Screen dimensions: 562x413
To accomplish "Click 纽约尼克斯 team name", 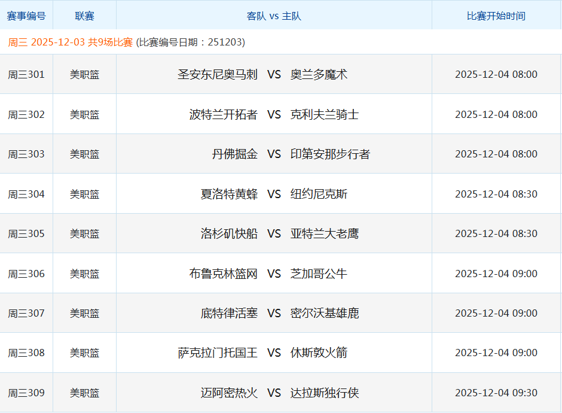I will tap(319, 194).
